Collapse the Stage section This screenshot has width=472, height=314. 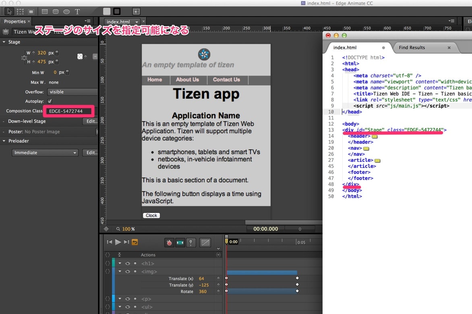click(x=4, y=42)
